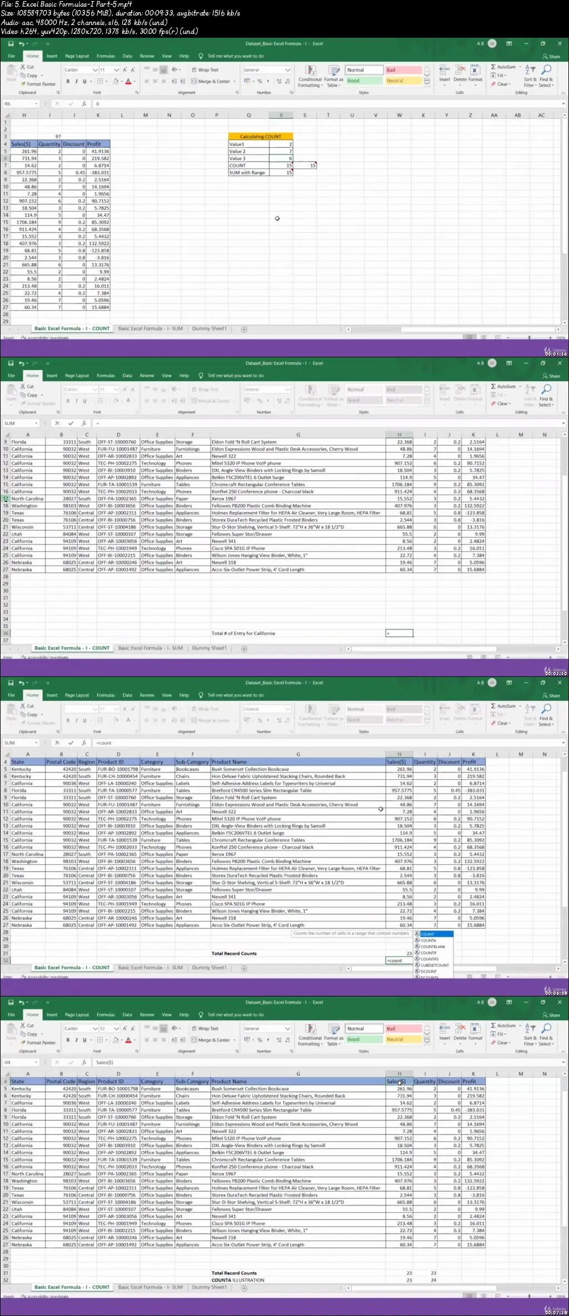Toggle Wrap Text in the 00:07:38 frame
The height and width of the screenshot is (1316, 569).
pos(205,1029)
